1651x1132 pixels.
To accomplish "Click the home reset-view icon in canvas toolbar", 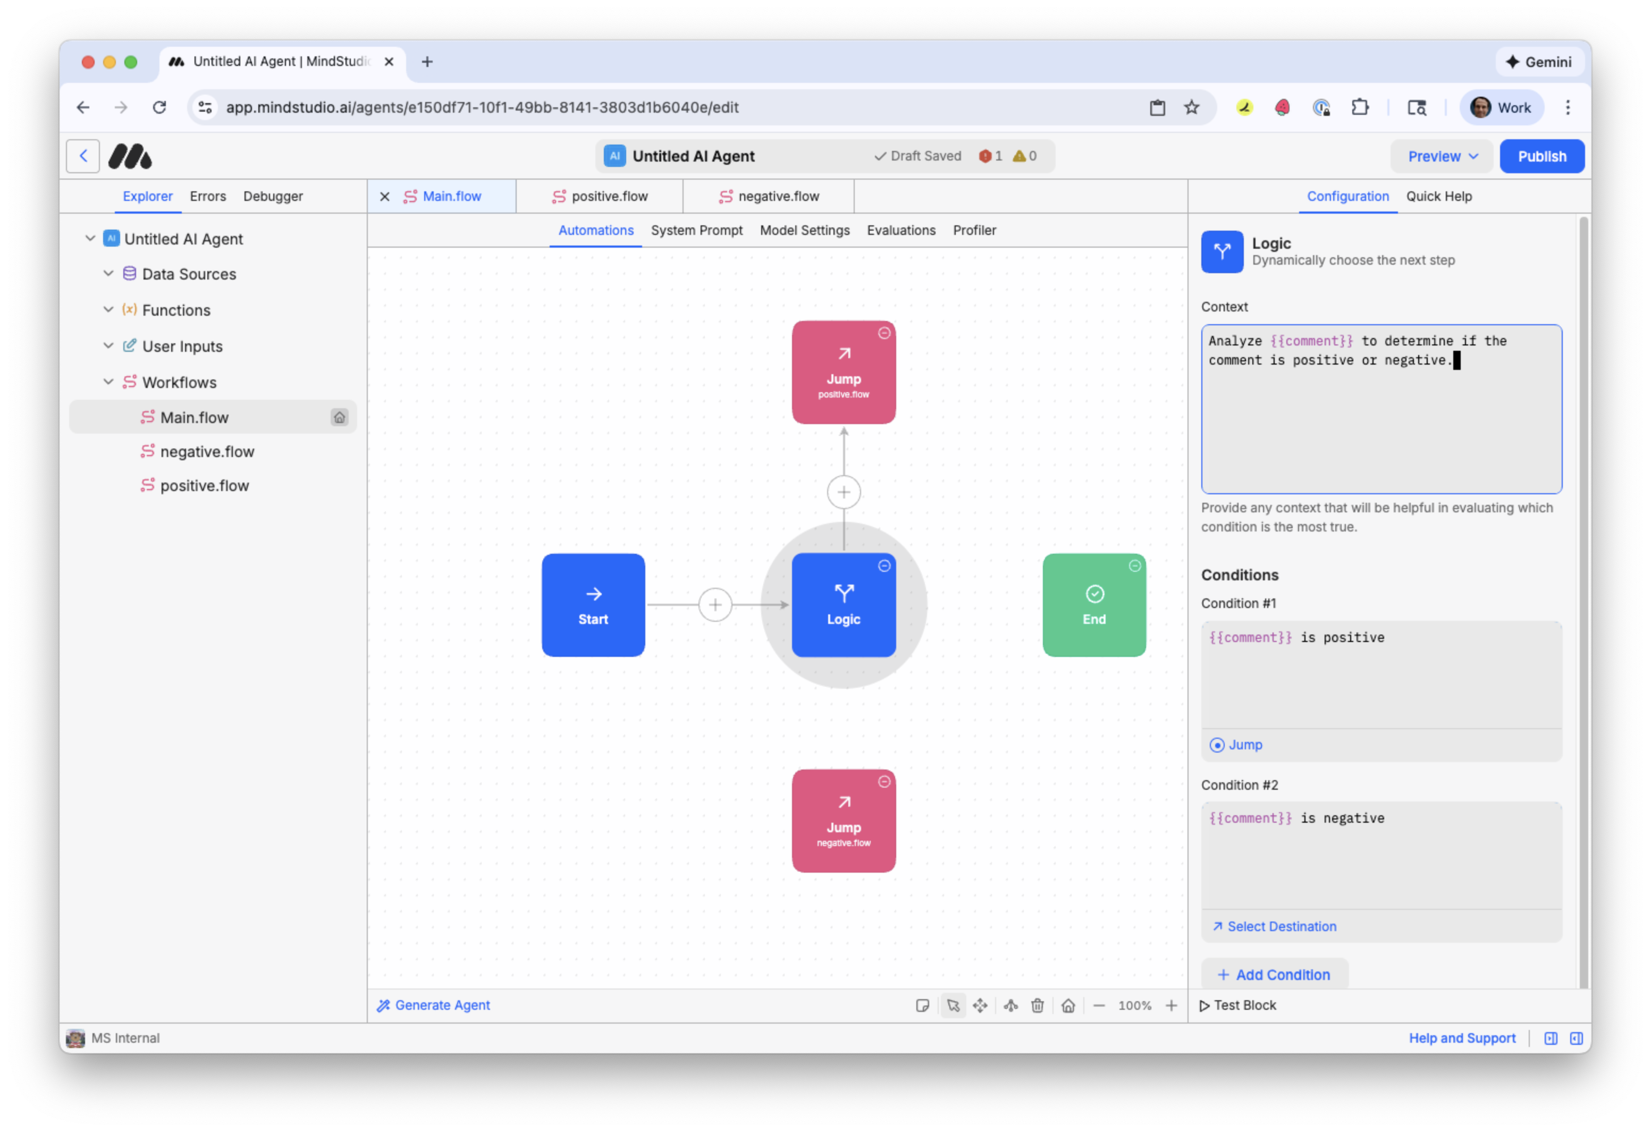I will click(1068, 1005).
